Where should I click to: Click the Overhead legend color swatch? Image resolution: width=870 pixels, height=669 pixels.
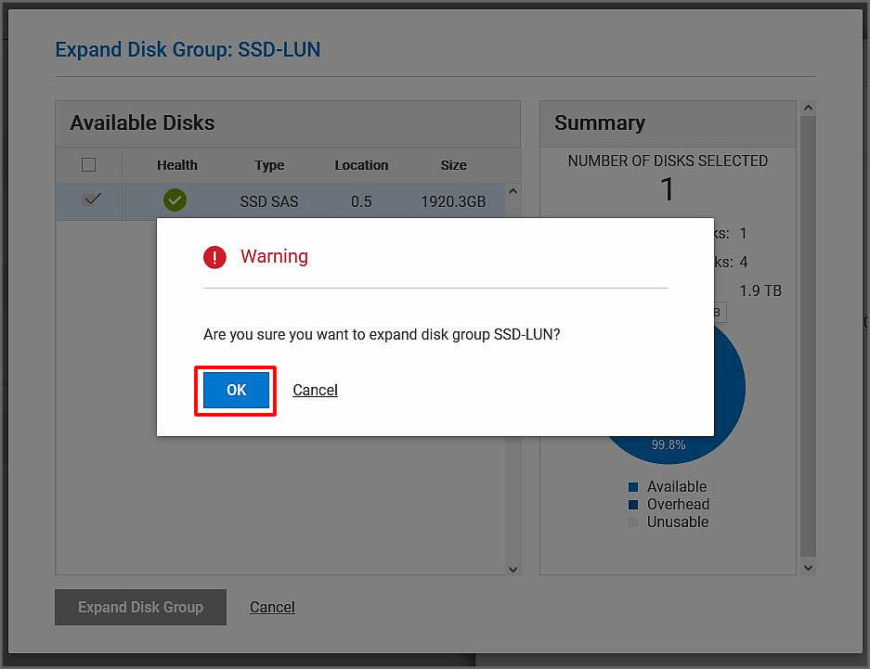[633, 505]
